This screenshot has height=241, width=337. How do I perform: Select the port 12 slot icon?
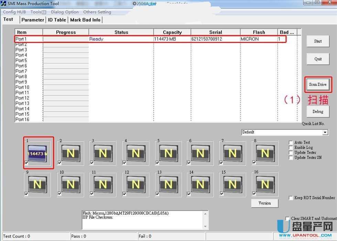135,185
